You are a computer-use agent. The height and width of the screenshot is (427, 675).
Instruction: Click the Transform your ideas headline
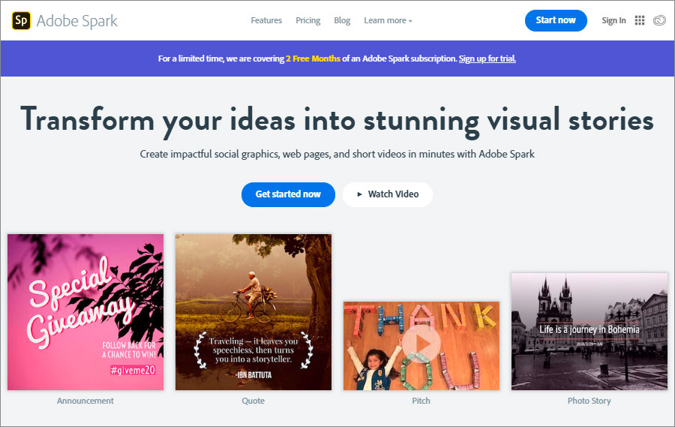[337, 121]
